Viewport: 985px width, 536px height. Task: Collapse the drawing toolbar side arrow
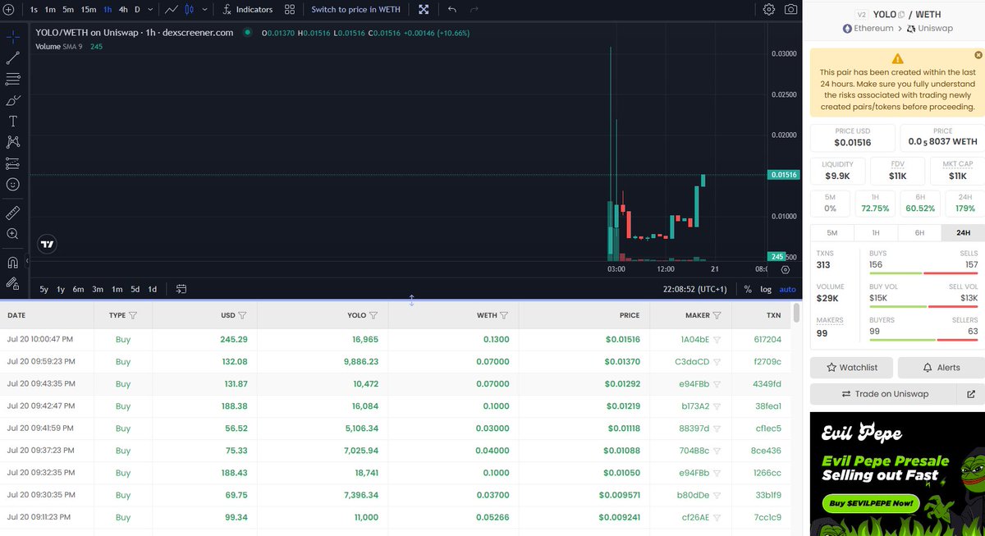[27, 262]
